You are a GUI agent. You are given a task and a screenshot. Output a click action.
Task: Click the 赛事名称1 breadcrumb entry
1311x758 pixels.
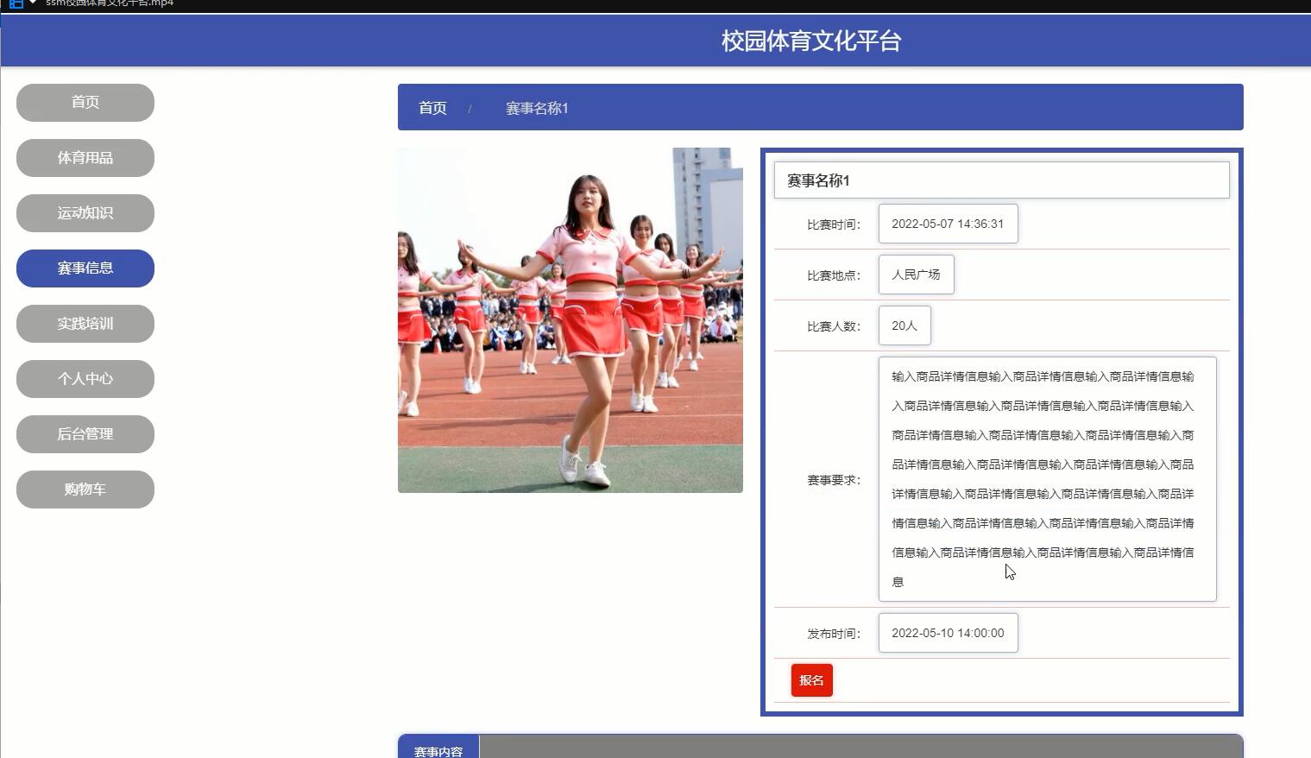point(537,107)
